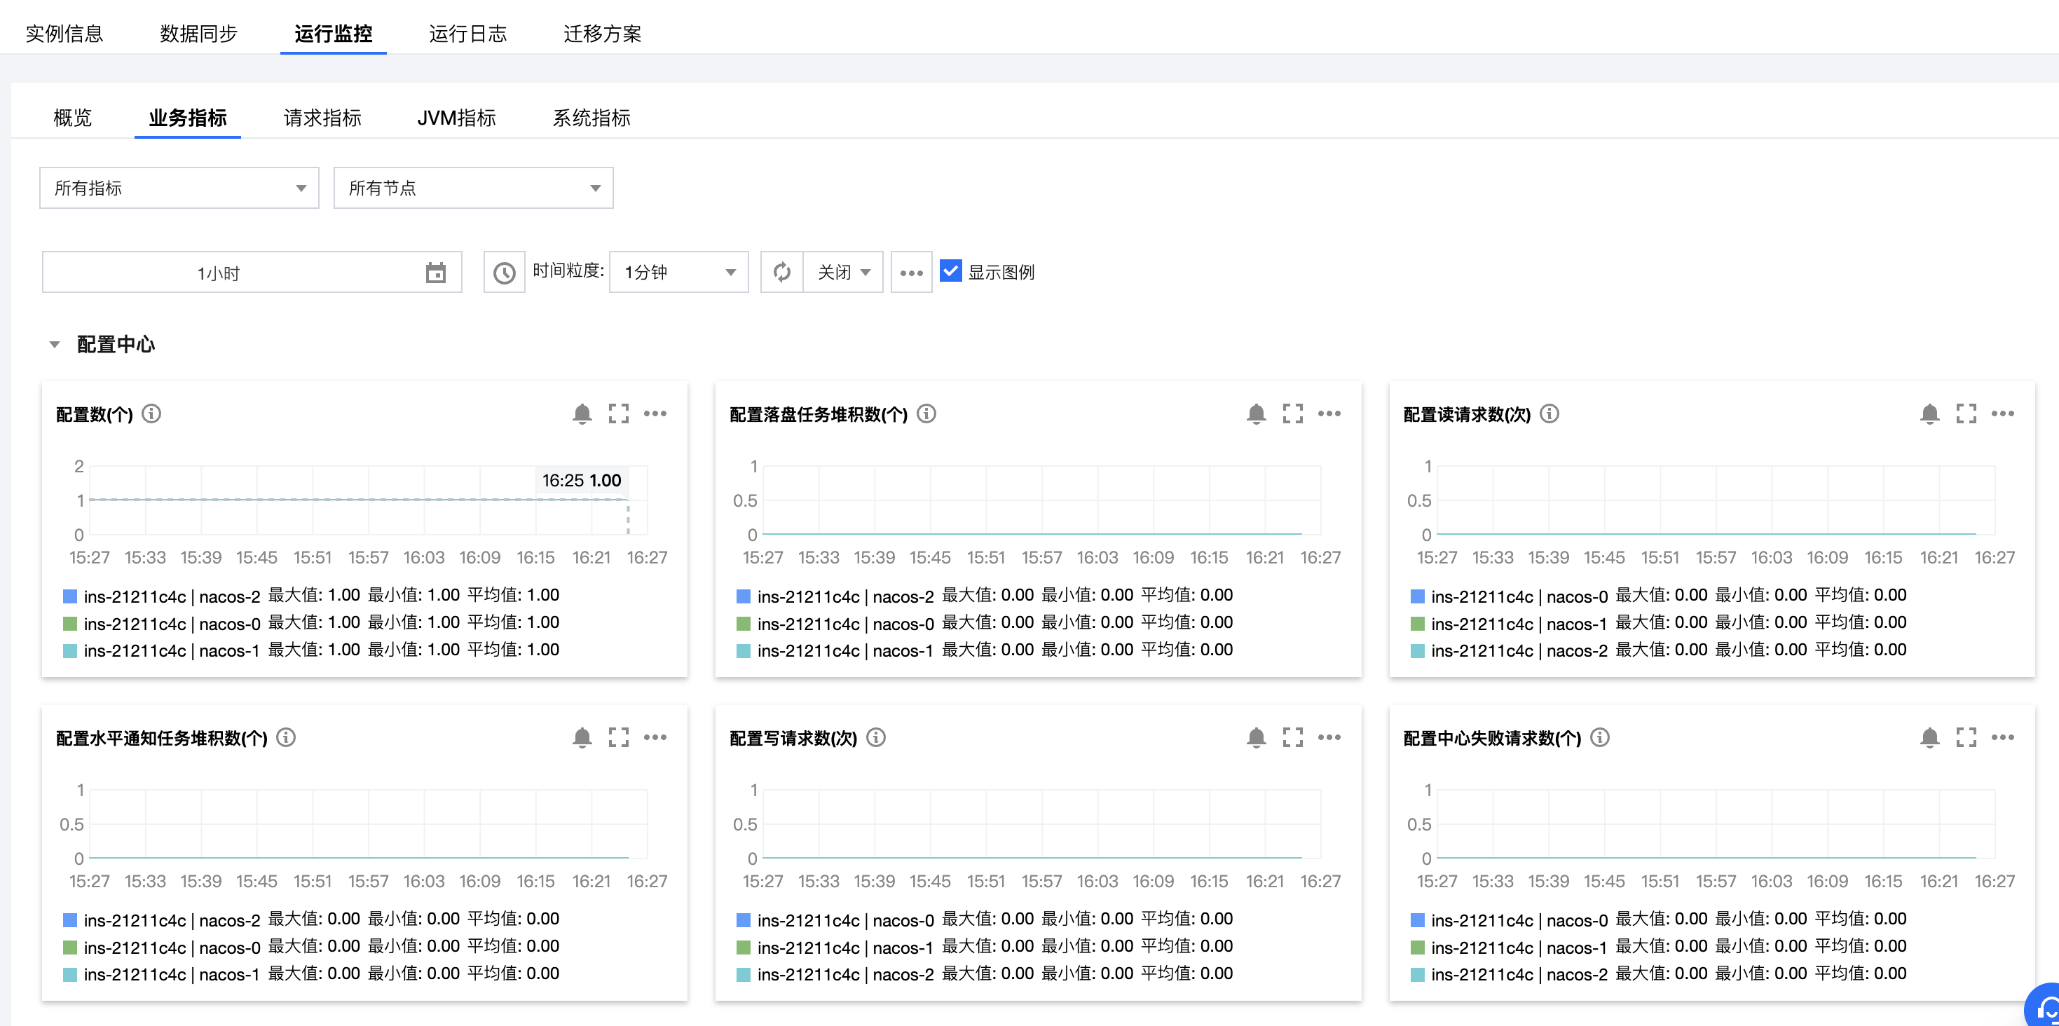2059x1026 pixels.
Task: Switch to 迁移方案 tab
Action: 603,34
